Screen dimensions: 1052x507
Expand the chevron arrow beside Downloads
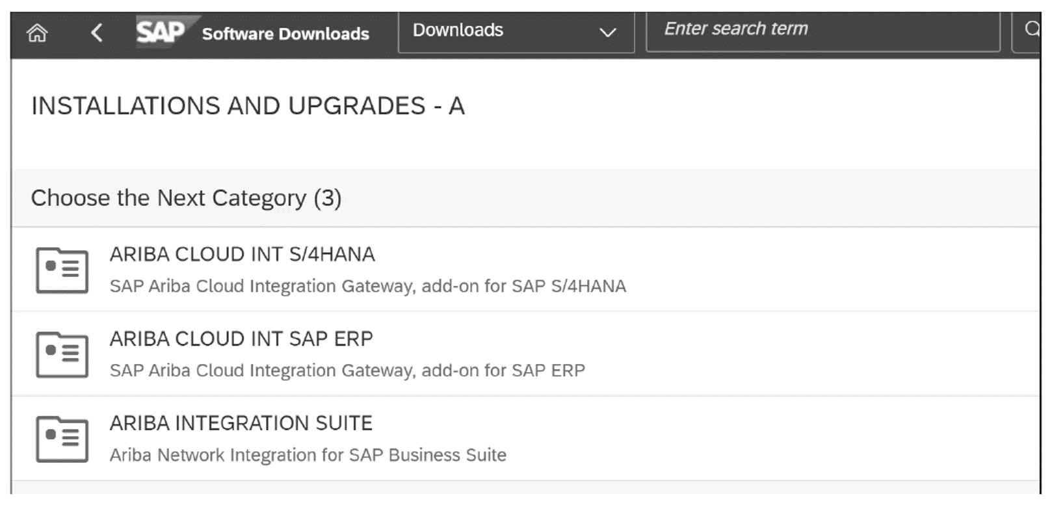point(607,32)
